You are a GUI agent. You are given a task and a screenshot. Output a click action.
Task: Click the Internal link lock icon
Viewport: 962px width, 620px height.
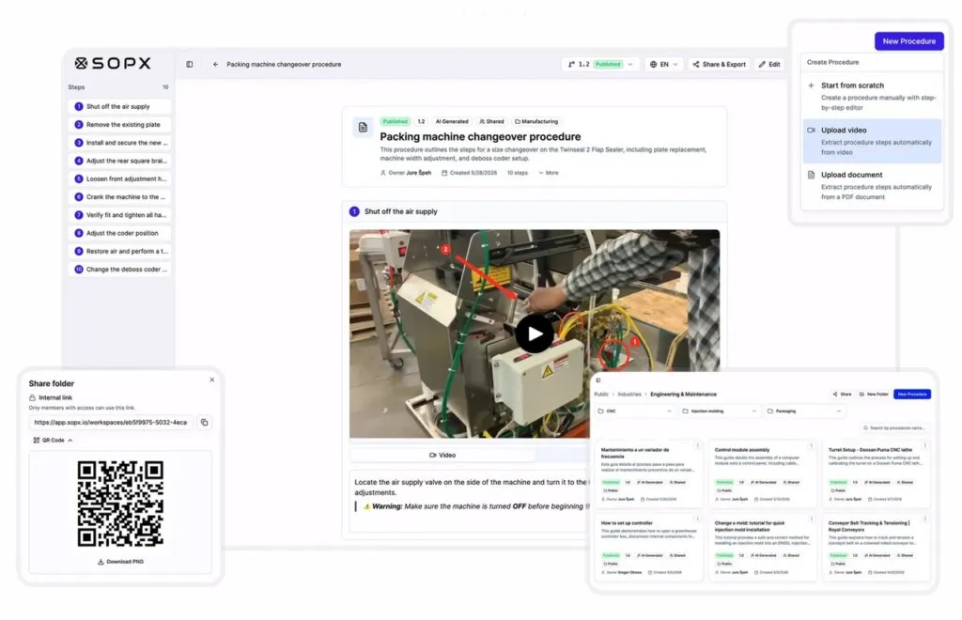[32, 397]
